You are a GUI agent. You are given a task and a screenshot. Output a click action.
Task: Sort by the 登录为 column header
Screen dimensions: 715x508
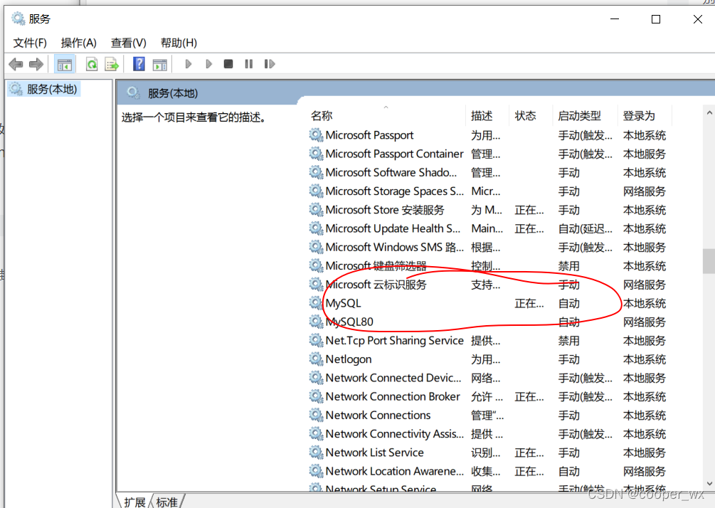coord(638,116)
